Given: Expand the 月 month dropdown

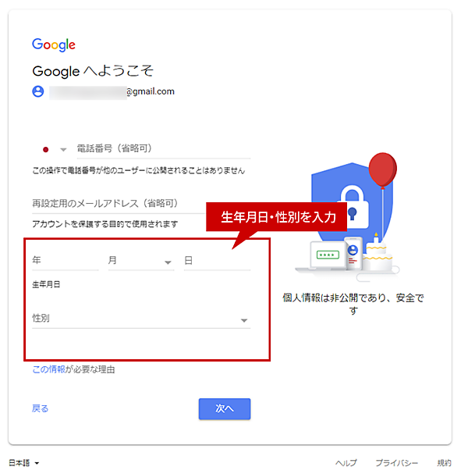Looking at the screenshot, I should click(141, 261).
